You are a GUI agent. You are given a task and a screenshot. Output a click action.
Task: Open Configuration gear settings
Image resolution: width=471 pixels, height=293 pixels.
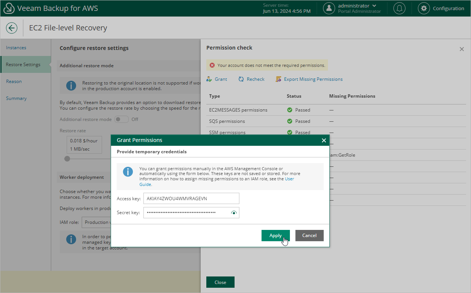pyautogui.click(x=424, y=8)
